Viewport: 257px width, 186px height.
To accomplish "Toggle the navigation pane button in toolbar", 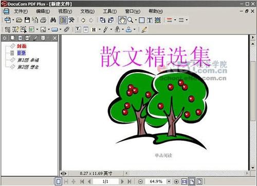I will [x=63, y=20].
